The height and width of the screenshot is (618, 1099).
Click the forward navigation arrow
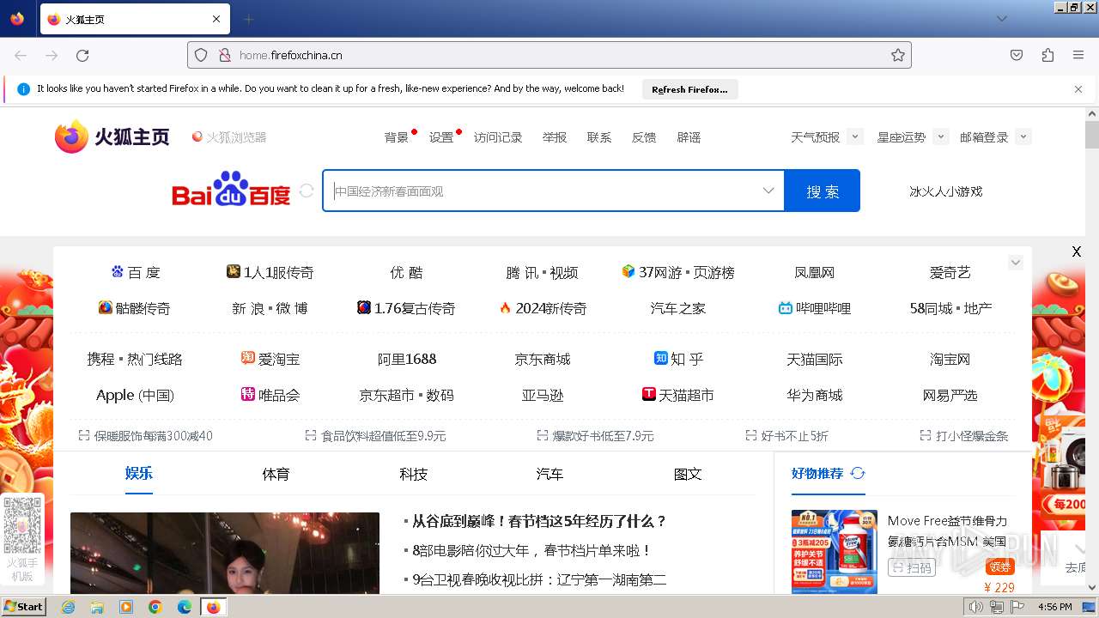coord(52,55)
